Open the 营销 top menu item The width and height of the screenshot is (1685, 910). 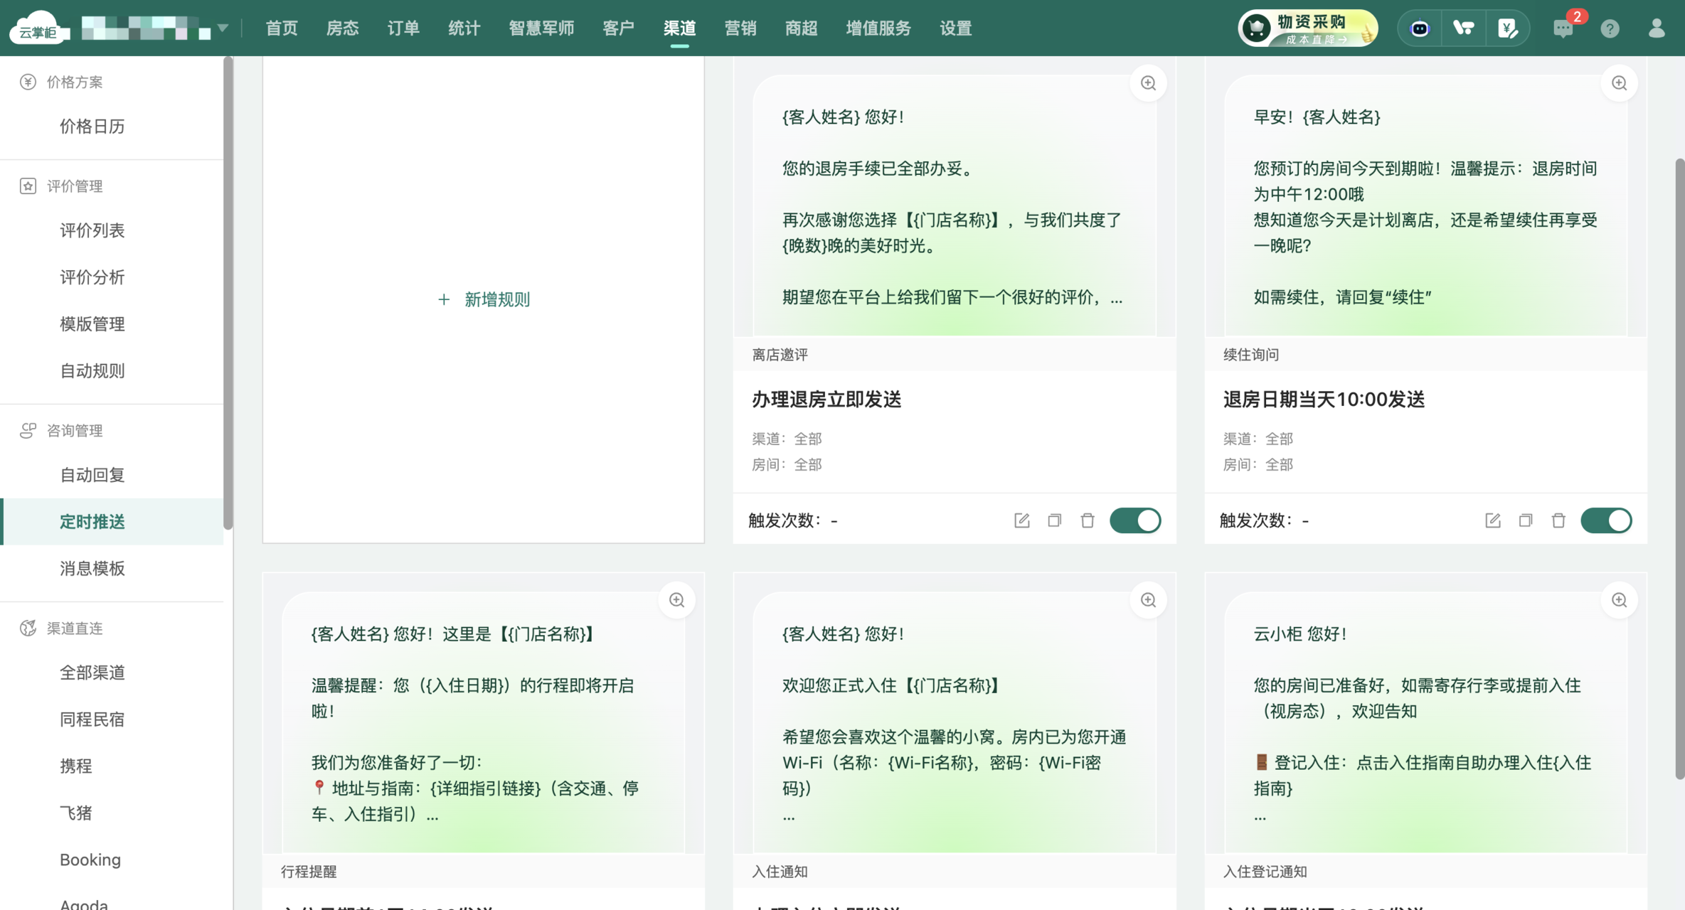pyautogui.click(x=740, y=28)
